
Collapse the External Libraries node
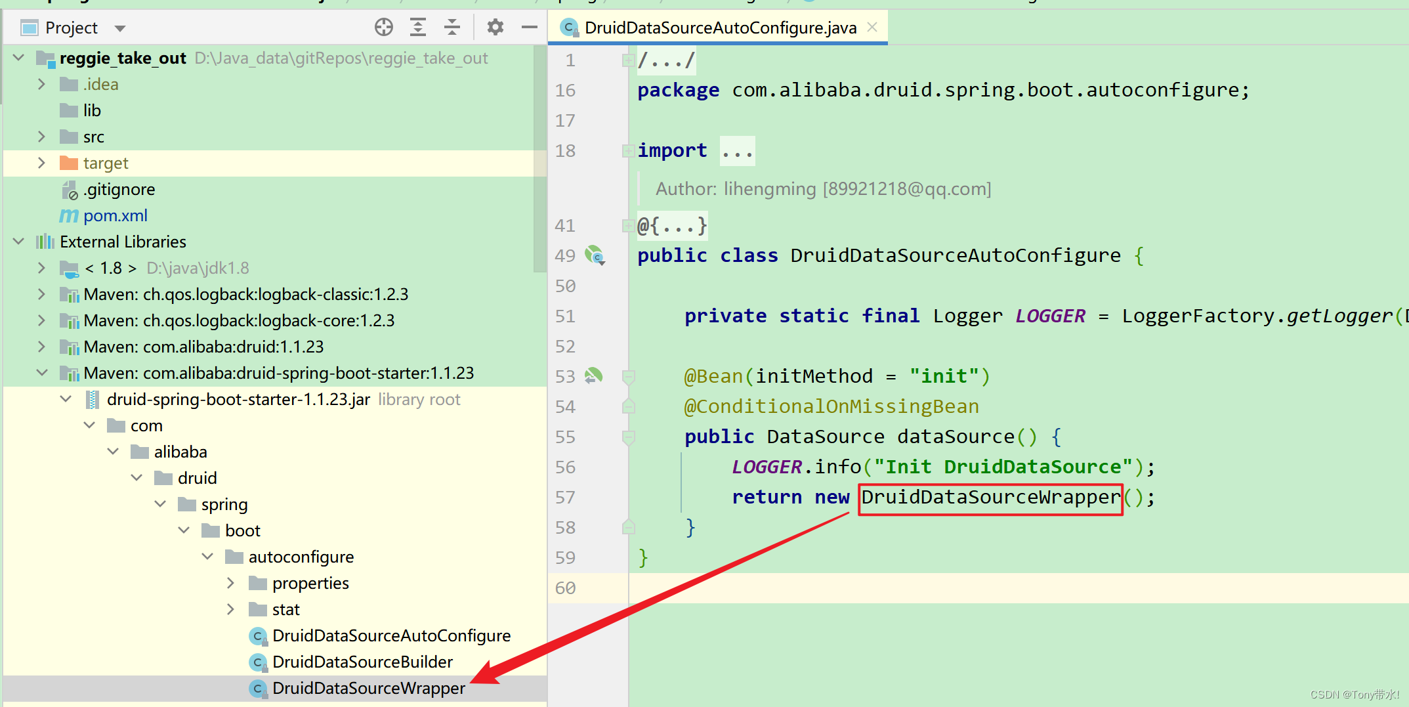(x=19, y=242)
